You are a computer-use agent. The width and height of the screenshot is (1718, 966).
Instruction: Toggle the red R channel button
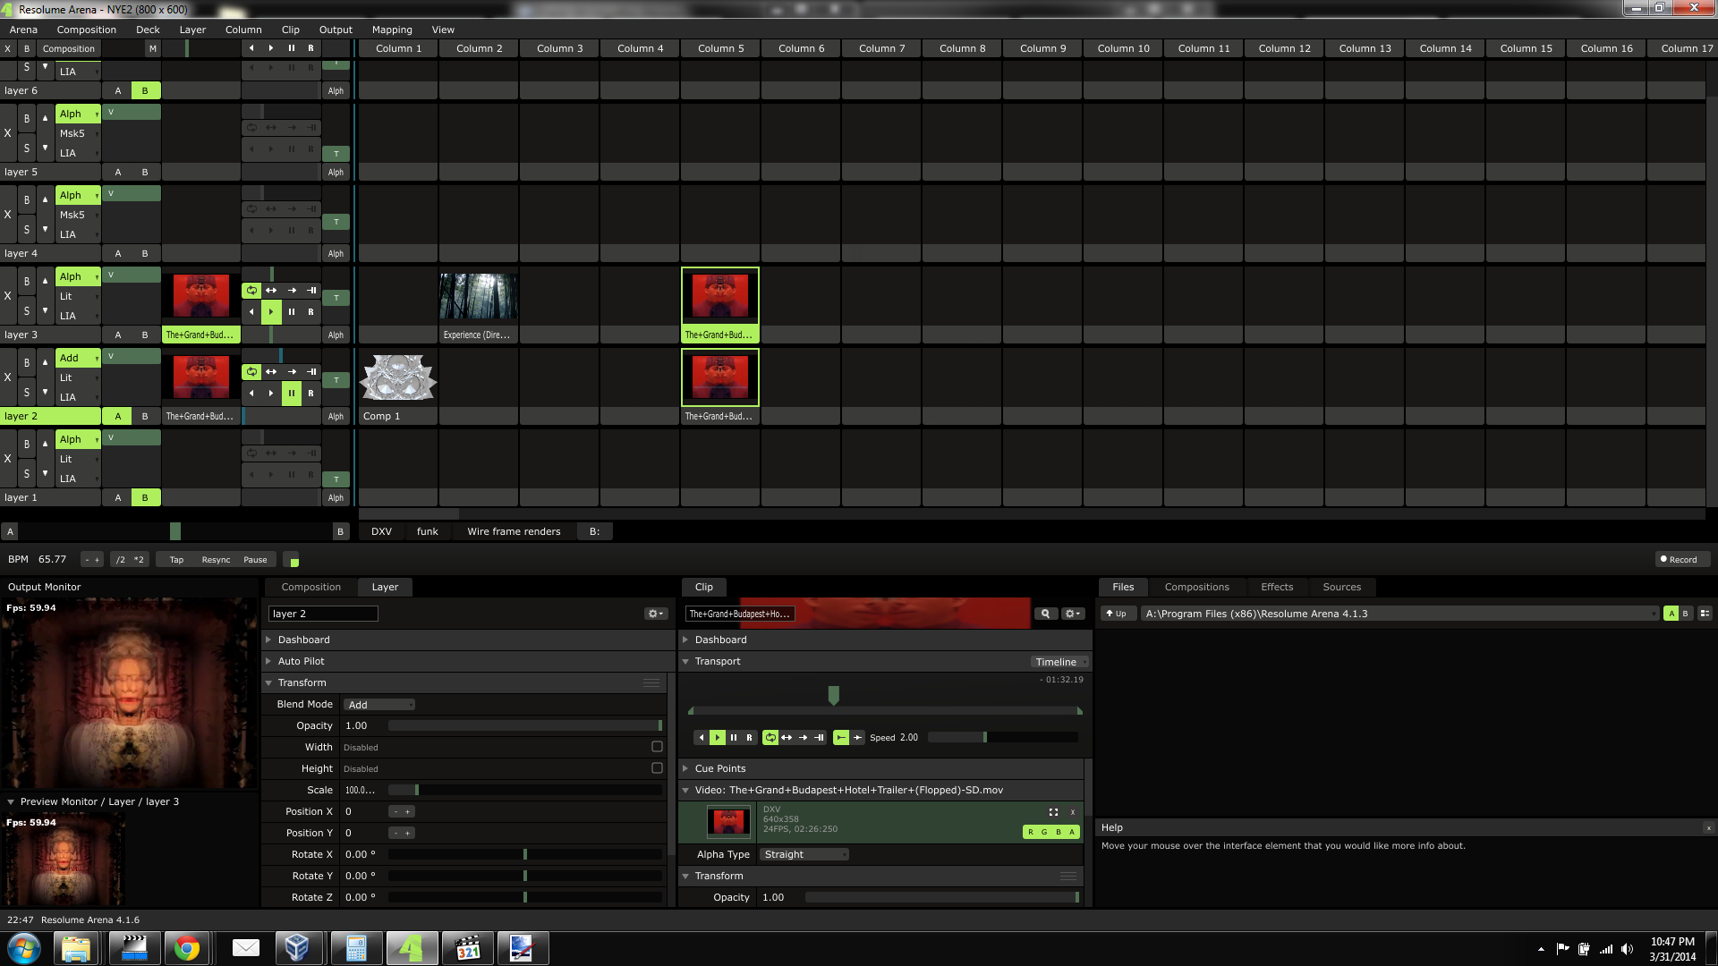click(x=1031, y=832)
